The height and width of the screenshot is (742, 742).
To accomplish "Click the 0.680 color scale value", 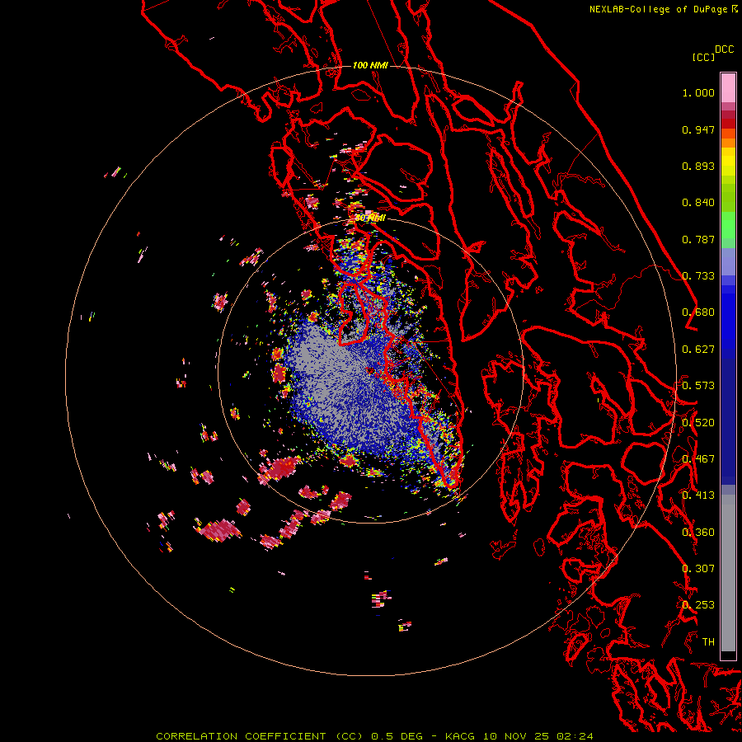I will click(x=698, y=312).
